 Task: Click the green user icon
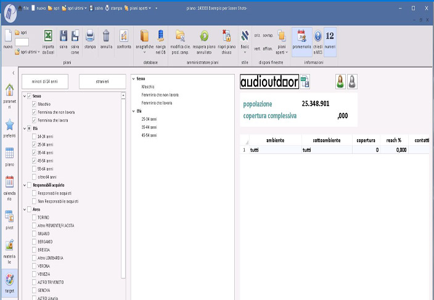point(340,81)
